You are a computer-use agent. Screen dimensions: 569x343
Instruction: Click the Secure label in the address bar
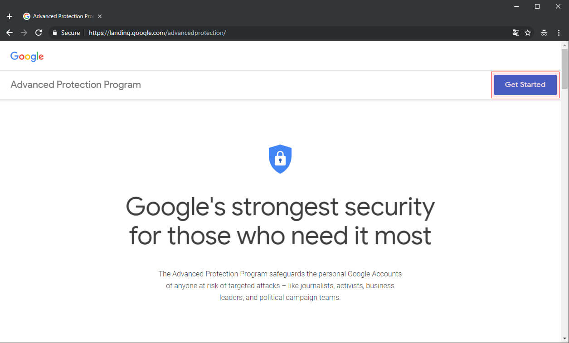click(x=70, y=32)
